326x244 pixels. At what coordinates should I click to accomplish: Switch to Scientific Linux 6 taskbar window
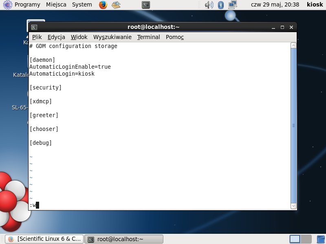pyautogui.click(x=45, y=239)
